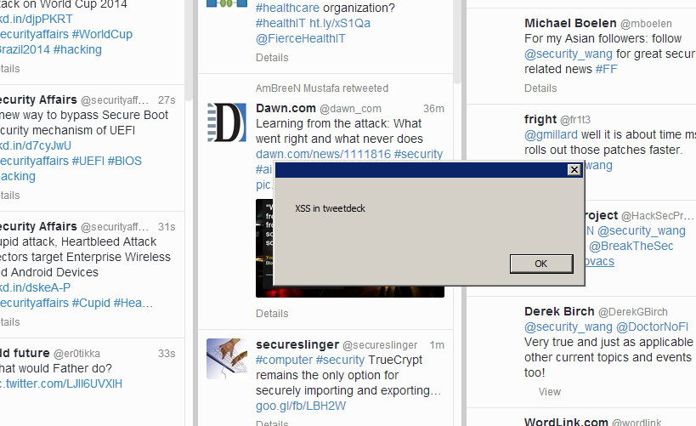Open the #UEFI hashtag
Image resolution: width=696 pixels, height=426 pixels.
(88, 161)
